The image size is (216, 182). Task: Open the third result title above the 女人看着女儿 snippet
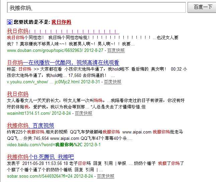coord(18,94)
